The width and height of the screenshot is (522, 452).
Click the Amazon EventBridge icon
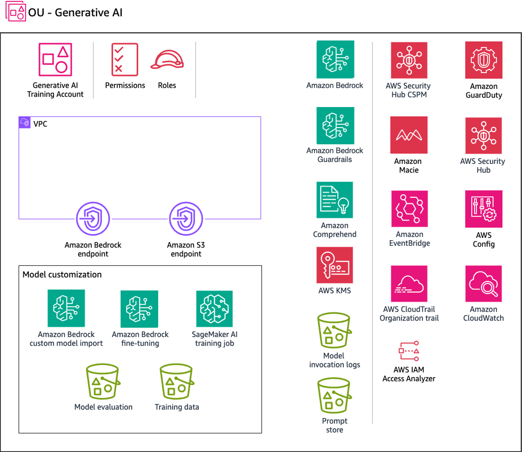[409, 209]
